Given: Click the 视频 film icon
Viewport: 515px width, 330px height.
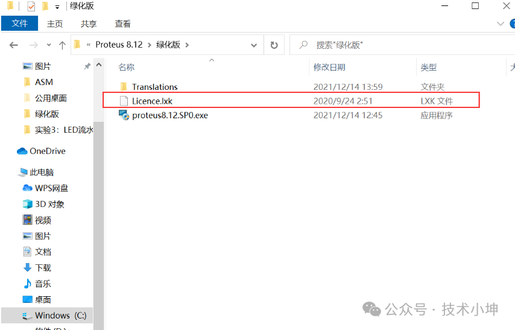Looking at the screenshot, I should tap(27, 220).
